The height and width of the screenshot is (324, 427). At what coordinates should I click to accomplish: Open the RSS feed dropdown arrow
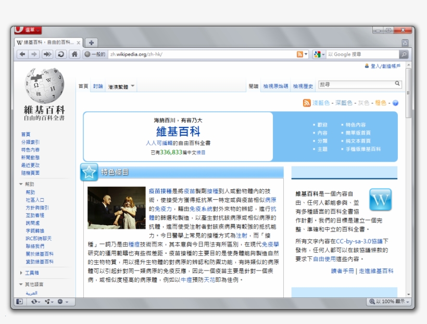(x=306, y=55)
